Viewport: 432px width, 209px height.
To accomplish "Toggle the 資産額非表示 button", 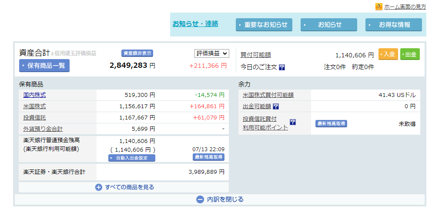I will tap(137, 53).
